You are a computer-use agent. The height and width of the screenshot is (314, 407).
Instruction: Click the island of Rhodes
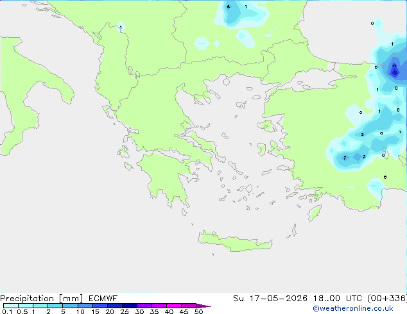coord(315,213)
